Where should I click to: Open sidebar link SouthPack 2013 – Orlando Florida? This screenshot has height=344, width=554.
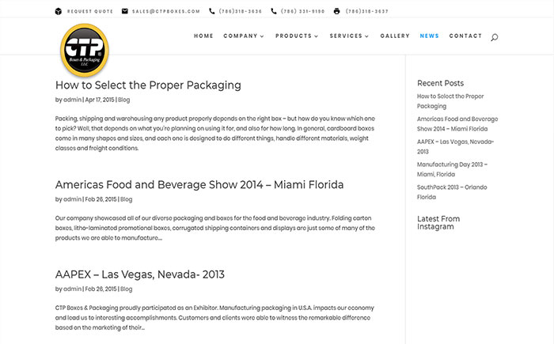[x=452, y=192]
